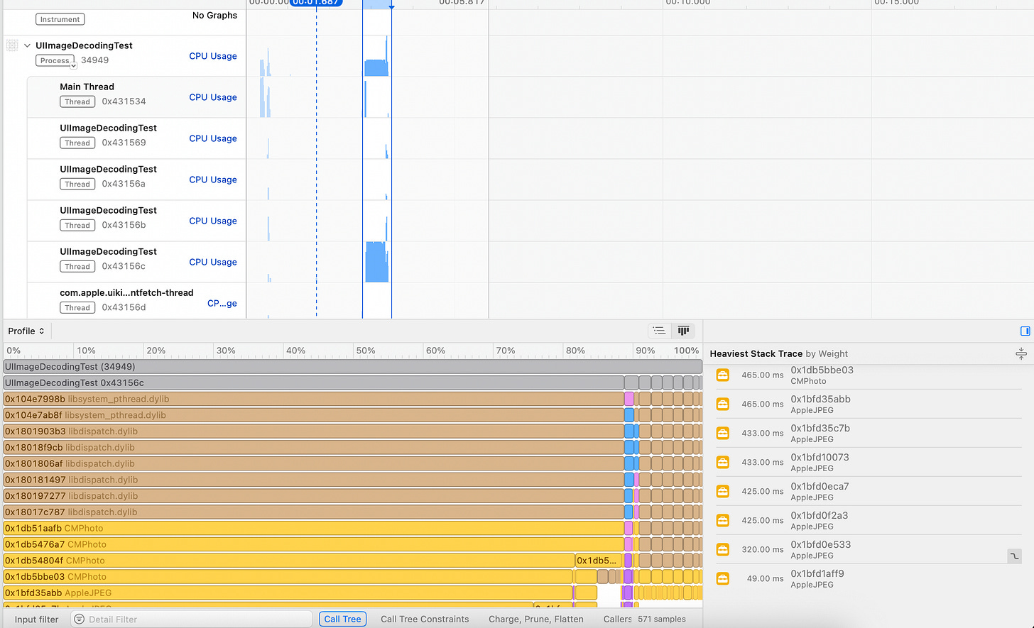Viewport: 1034px width, 628px height.
Task: Click the hidden frames icon by 0x1bfd0e533
Action: (x=1014, y=556)
